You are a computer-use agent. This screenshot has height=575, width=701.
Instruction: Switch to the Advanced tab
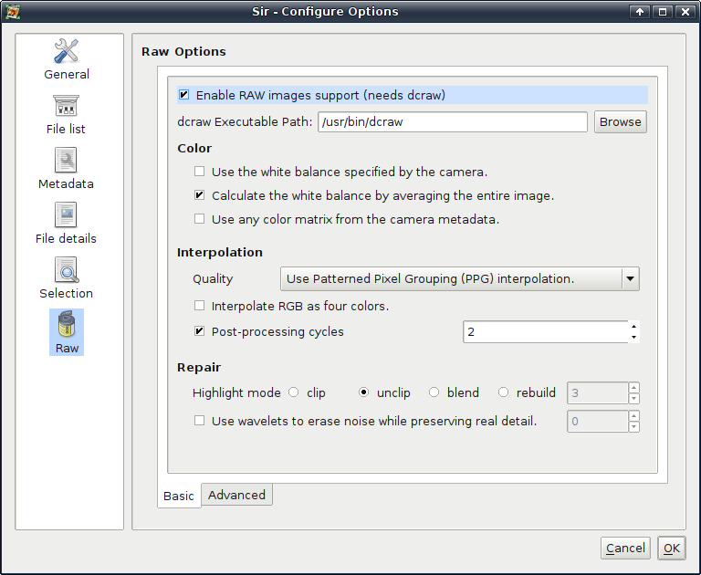pyautogui.click(x=236, y=495)
